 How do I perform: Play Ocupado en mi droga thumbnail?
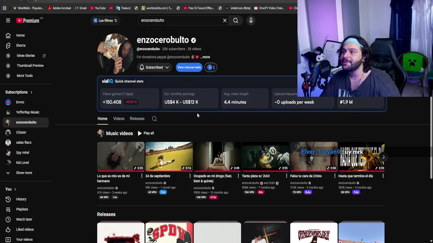217,157
